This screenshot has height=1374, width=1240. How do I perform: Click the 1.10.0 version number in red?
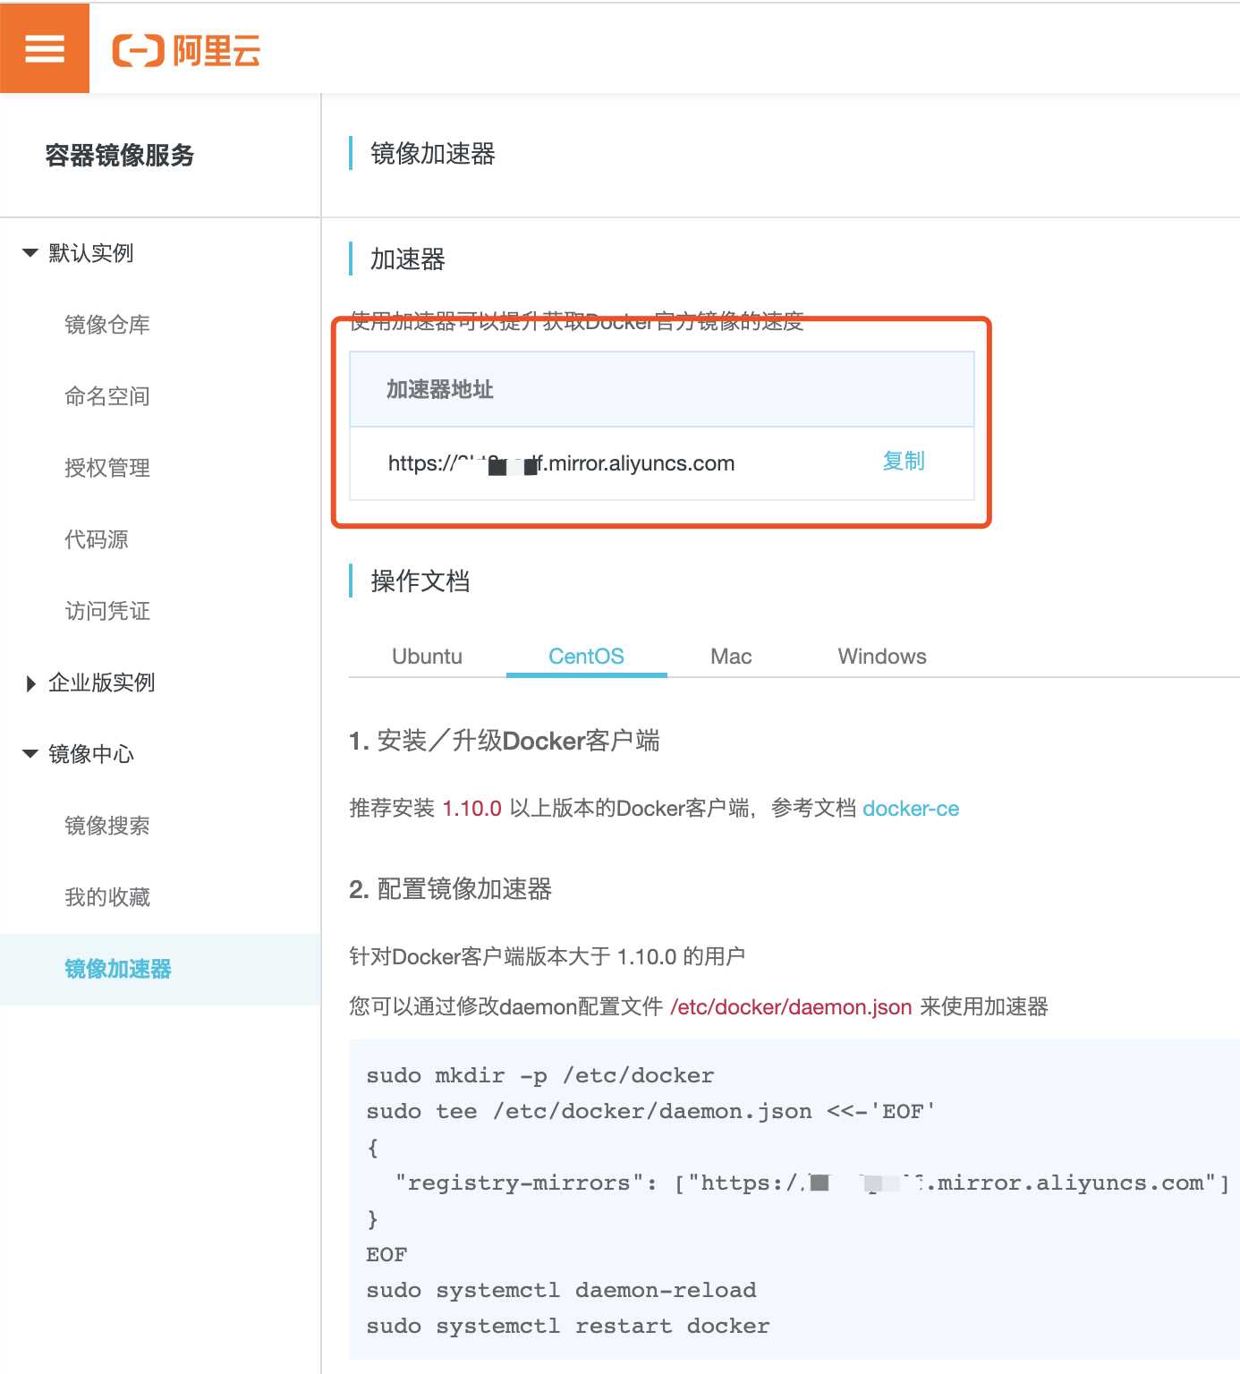click(472, 809)
